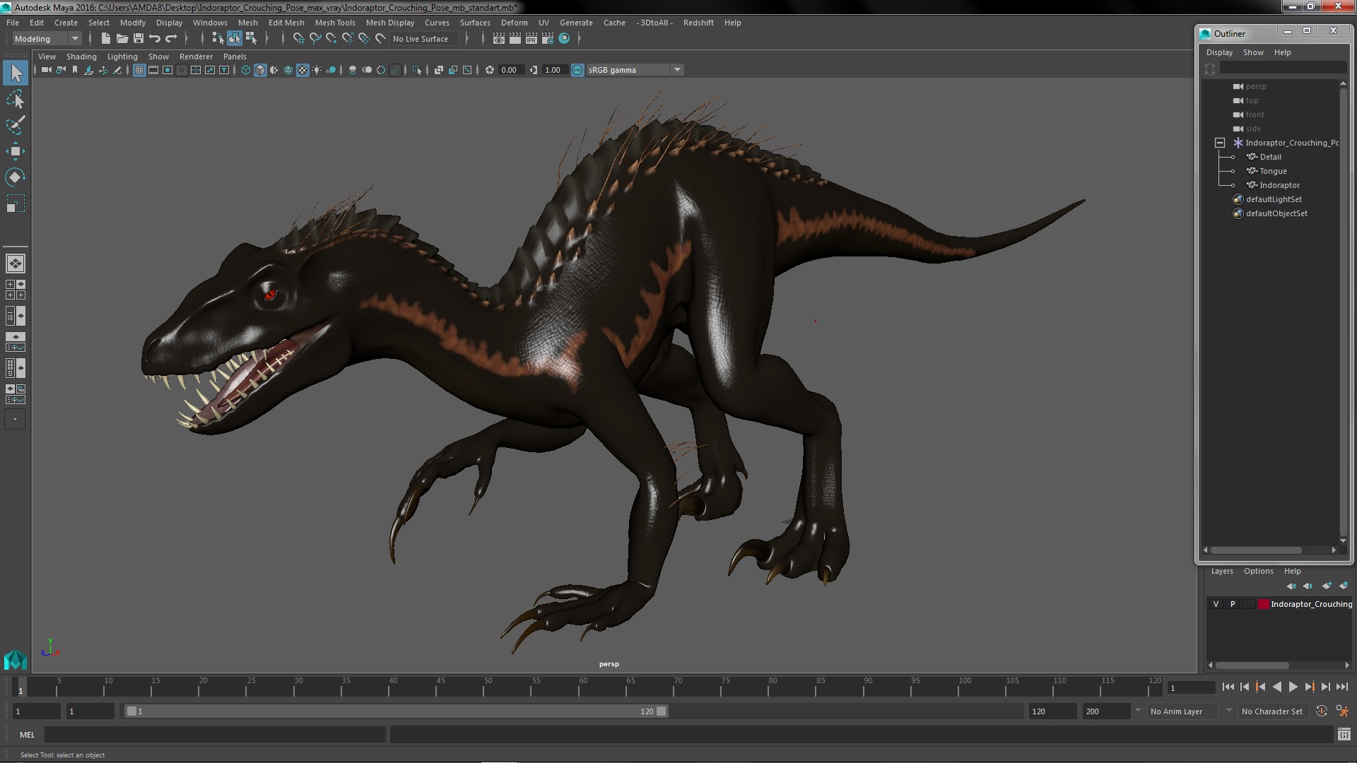1357x763 pixels.
Task: Create a new empty display layer
Action: 1327,586
